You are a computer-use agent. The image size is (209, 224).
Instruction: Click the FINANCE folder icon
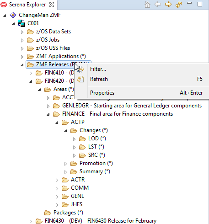(x=56, y=114)
